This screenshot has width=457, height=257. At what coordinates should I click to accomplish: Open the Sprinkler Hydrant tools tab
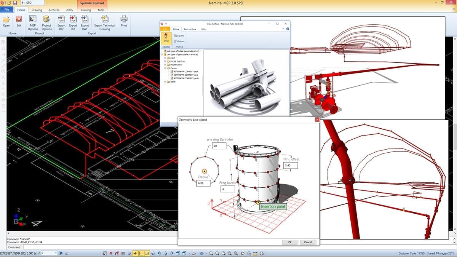pyautogui.click(x=101, y=10)
